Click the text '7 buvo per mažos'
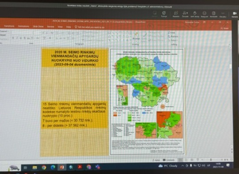239x174 pixels. click(x=56, y=121)
